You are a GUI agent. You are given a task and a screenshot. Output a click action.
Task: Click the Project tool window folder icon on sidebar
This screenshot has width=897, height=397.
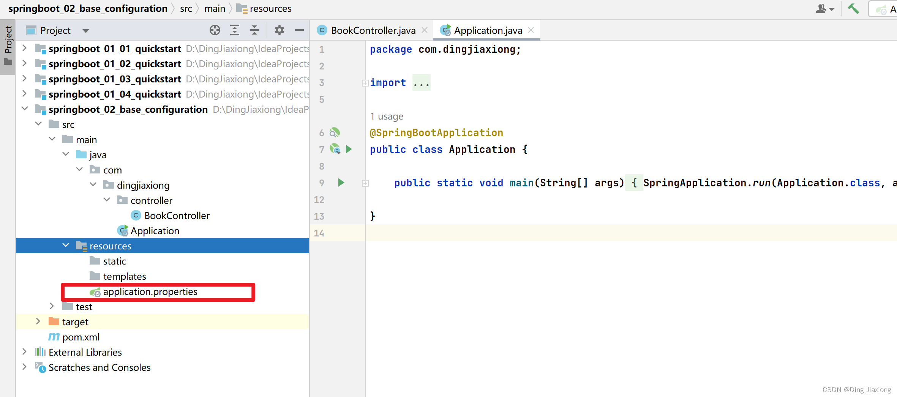tap(8, 61)
